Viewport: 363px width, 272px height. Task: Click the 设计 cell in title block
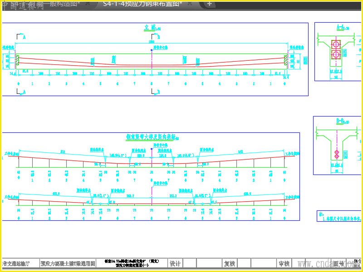175,264
